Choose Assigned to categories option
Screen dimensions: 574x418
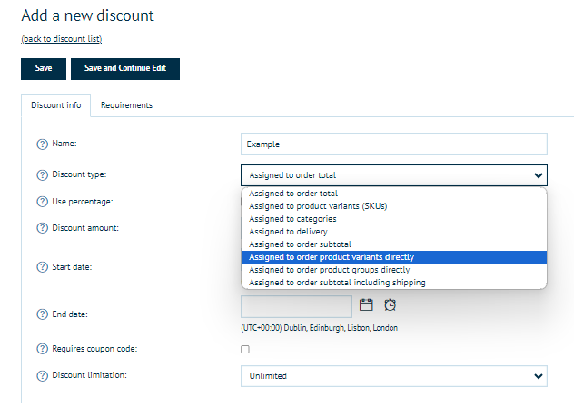tap(292, 219)
